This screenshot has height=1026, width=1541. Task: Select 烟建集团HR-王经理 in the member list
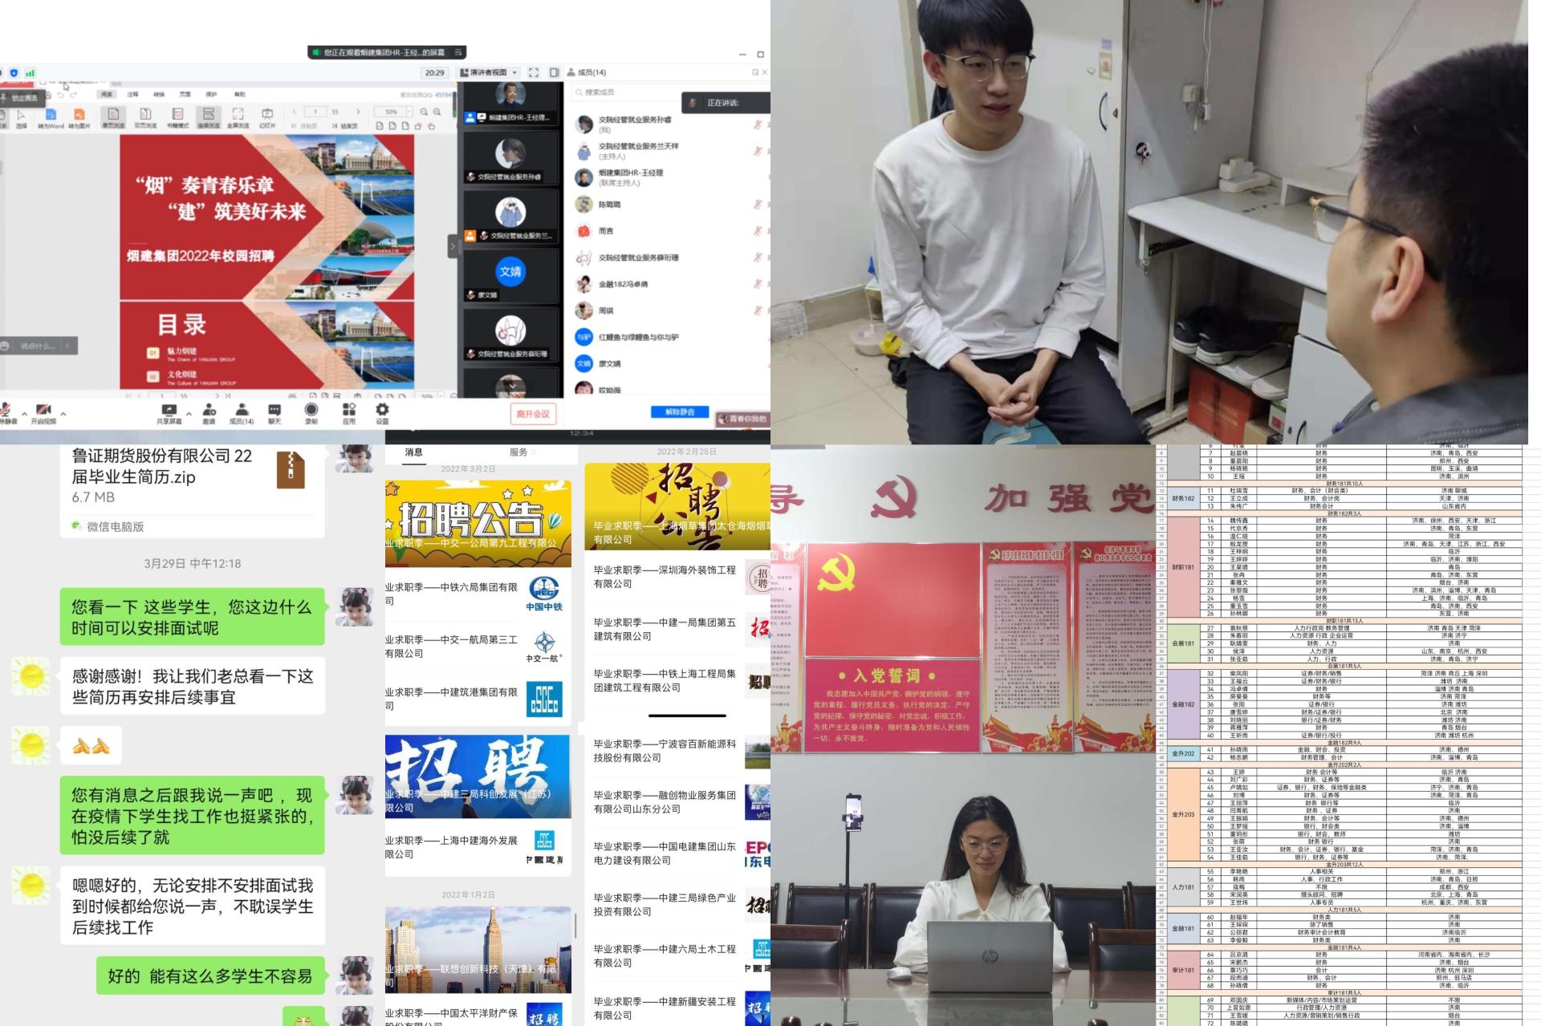(670, 177)
